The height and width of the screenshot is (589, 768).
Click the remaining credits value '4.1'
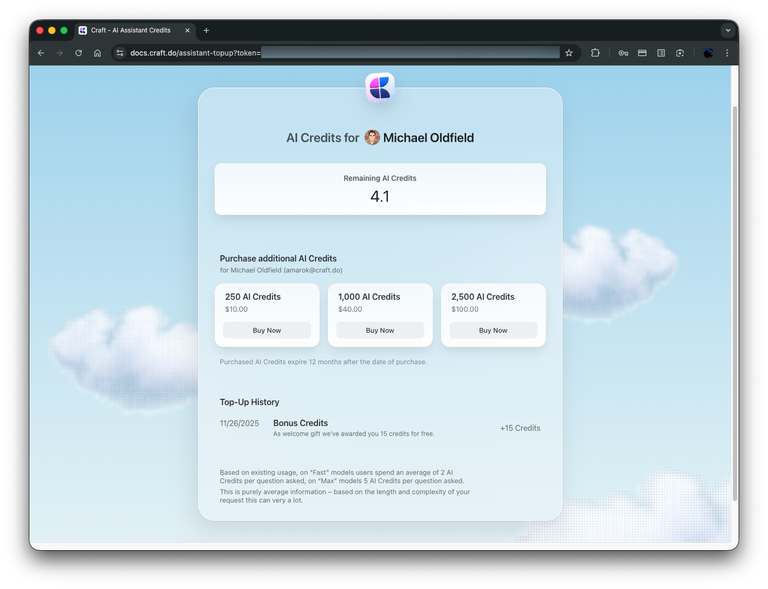[x=380, y=197]
